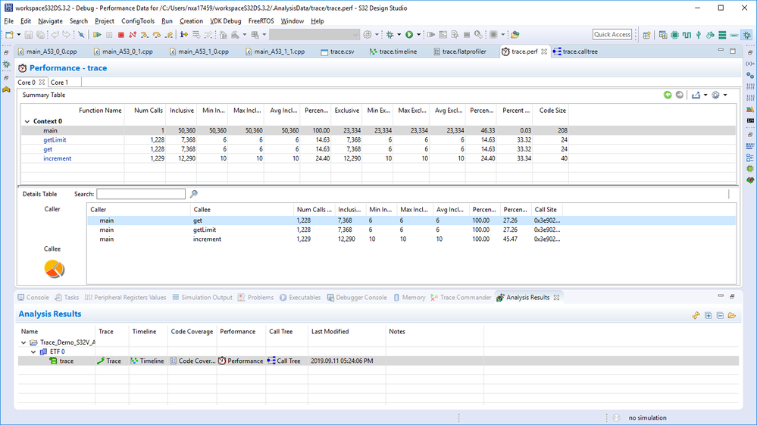This screenshot has height=425, width=757.
Task: Click the refresh icon in Analysis Results
Action: [x=696, y=315]
